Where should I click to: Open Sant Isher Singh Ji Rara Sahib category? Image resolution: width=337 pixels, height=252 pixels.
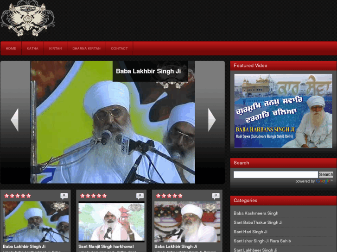tap(262, 241)
